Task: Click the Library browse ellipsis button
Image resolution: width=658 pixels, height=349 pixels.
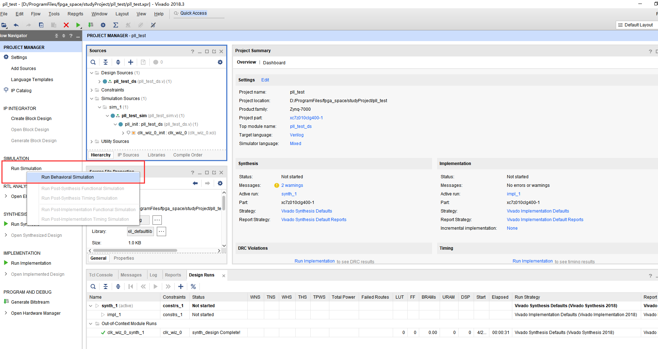Action: coord(161,231)
